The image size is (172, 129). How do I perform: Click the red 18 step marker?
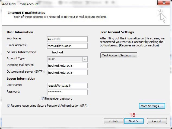132,115
